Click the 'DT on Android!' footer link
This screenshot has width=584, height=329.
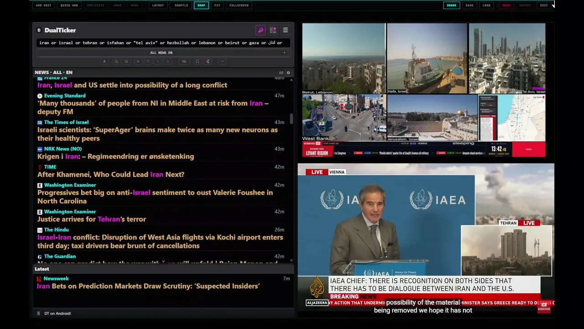pyautogui.click(x=57, y=313)
